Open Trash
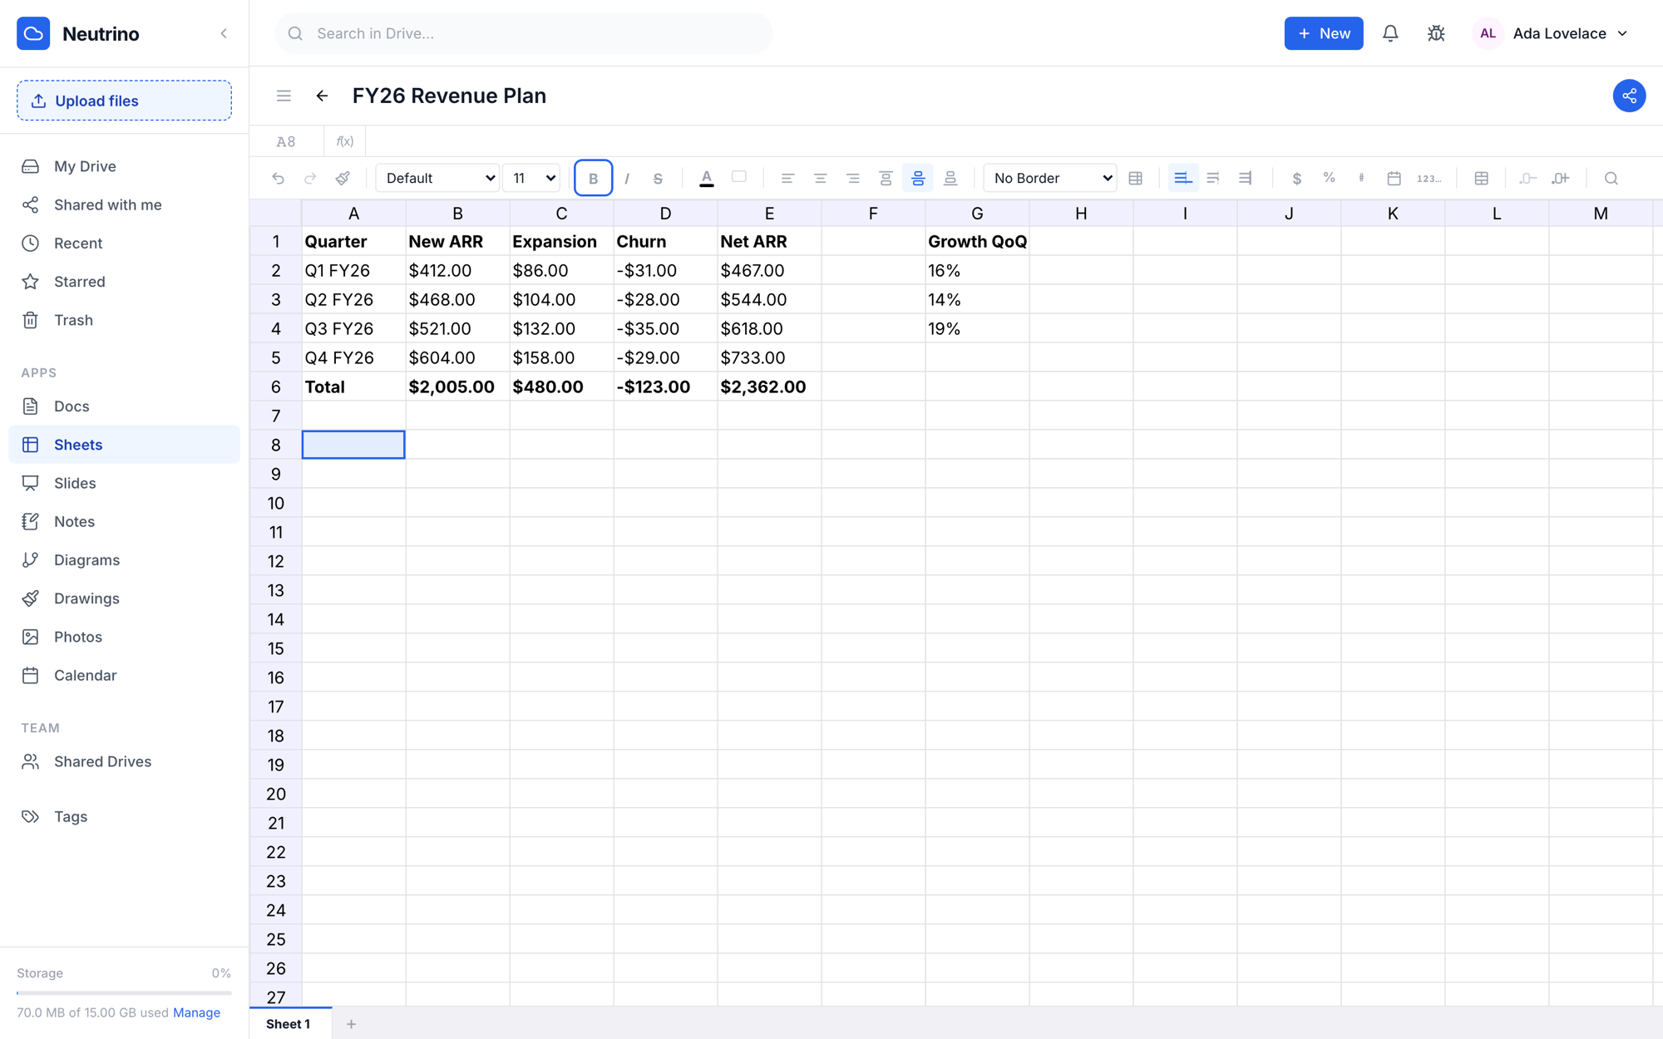Screen dimensions: 1663x1039 click(124, 320)
